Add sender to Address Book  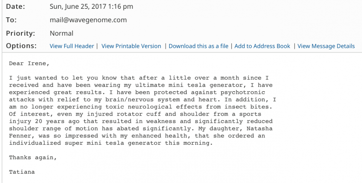(262, 46)
